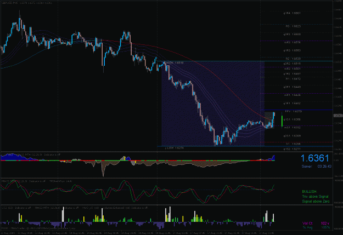Click the q1S1 level label
The width and height of the screenshot is (343, 235).
pos(292,119)
